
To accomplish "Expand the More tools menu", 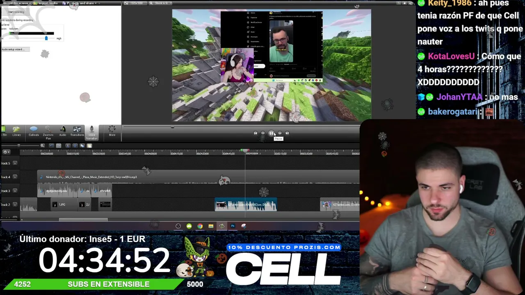I will pyautogui.click(x=112, y=132).
